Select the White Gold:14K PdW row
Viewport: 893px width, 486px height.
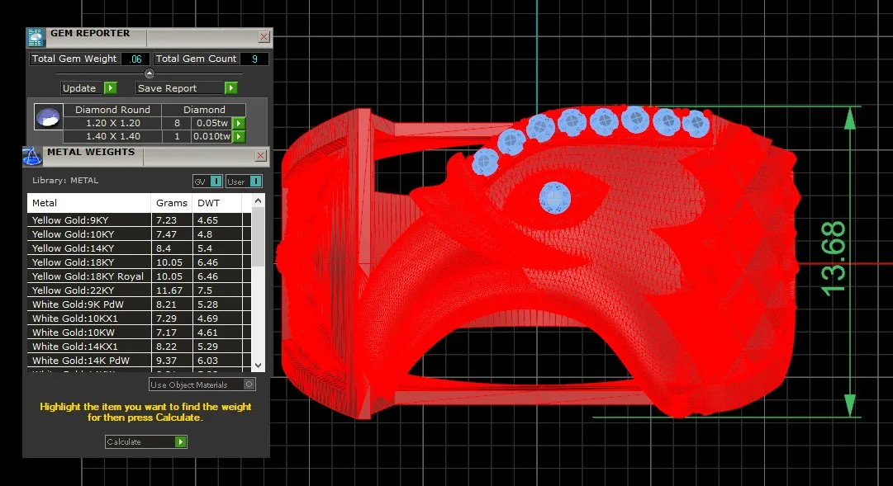pos(139,361)
